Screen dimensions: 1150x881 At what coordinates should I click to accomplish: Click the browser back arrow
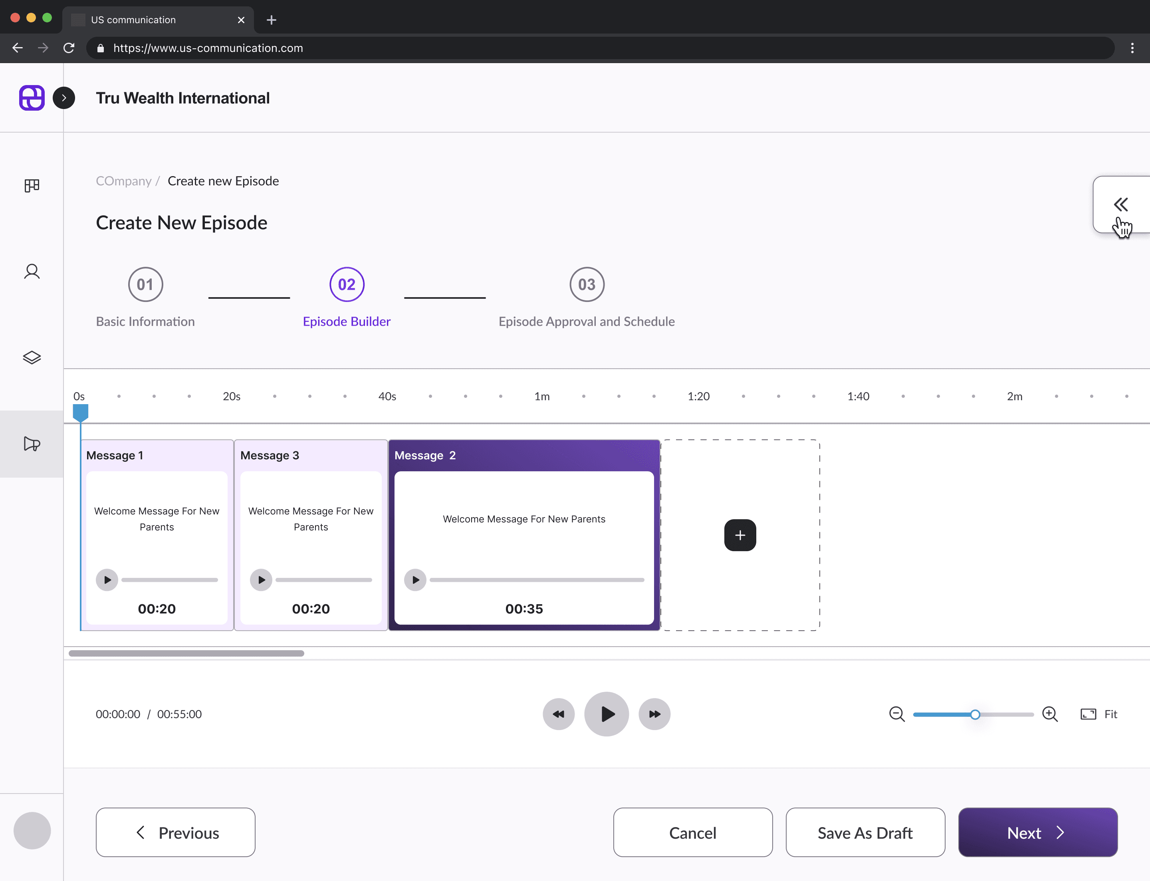click(17, 48)
